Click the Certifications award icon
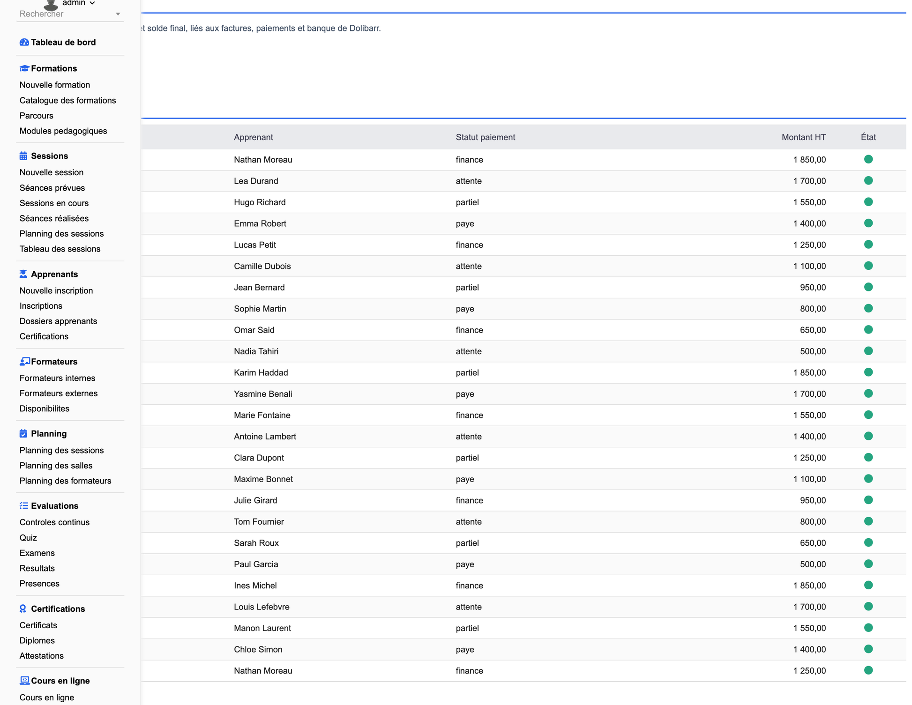Screen dimensions: 912x705 [x=23, y=609]
